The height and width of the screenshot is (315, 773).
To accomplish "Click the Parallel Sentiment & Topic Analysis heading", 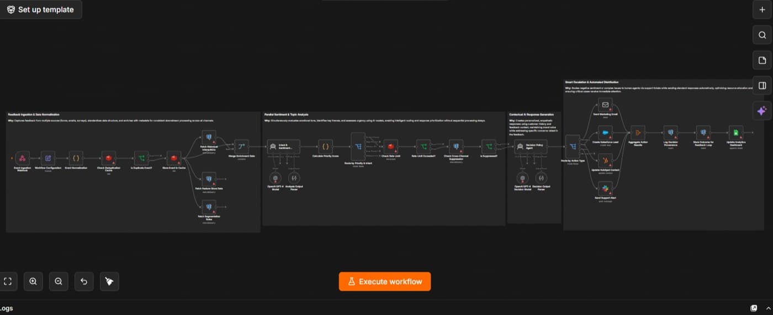I will (287, 115).
